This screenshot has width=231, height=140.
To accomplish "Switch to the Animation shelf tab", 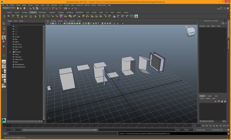I will [x=52, y=12].
